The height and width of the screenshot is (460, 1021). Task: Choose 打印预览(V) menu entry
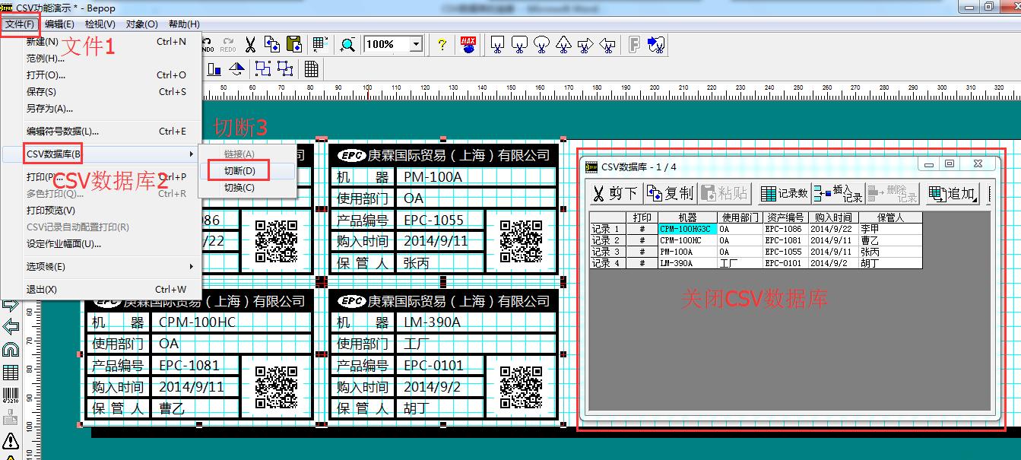click(101, 211)
